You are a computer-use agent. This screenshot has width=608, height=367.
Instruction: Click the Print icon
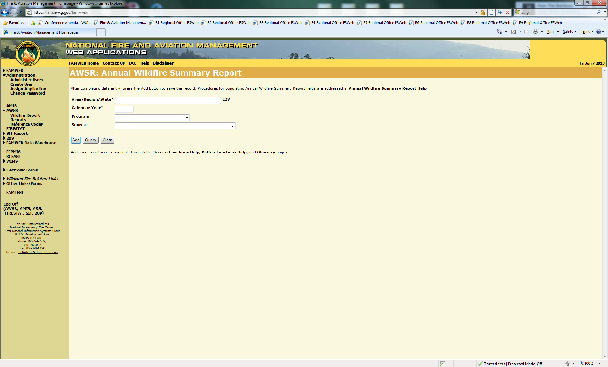pos(535,32)
